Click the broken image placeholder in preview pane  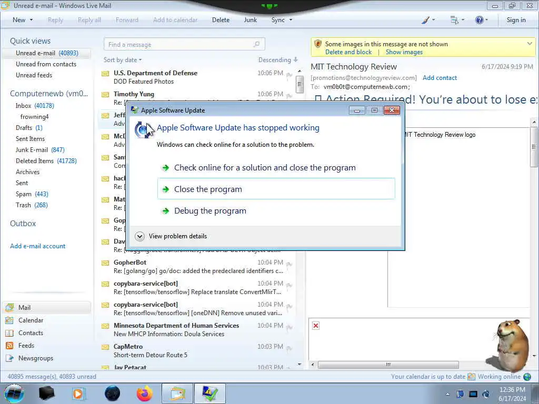pos(316,325)
